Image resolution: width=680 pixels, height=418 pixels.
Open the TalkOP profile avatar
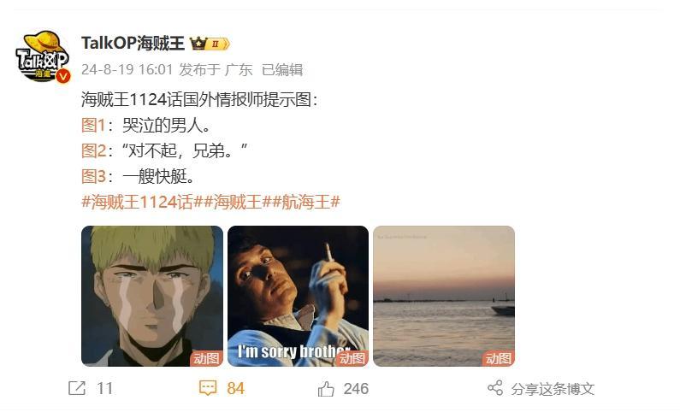click(43, 56)
